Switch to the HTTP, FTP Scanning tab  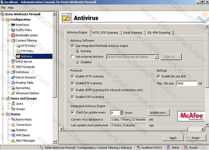(105, 33)
